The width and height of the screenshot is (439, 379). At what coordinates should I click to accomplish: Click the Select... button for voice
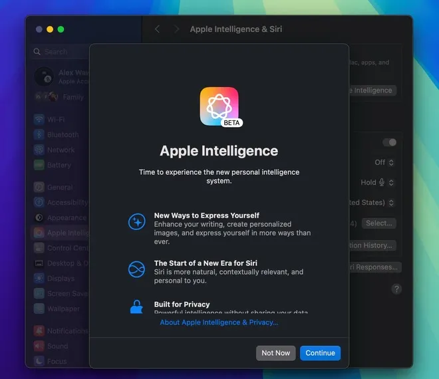pos(379,223)
